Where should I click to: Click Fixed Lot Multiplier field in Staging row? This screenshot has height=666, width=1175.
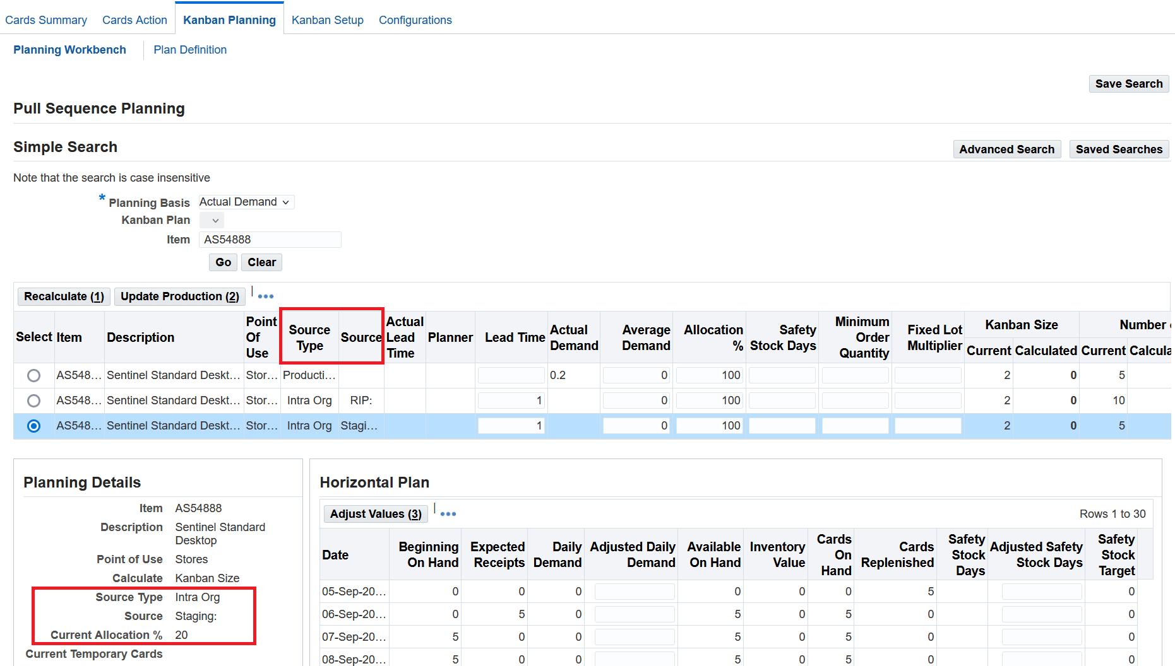pyautogui.click(x=927, y=426)
